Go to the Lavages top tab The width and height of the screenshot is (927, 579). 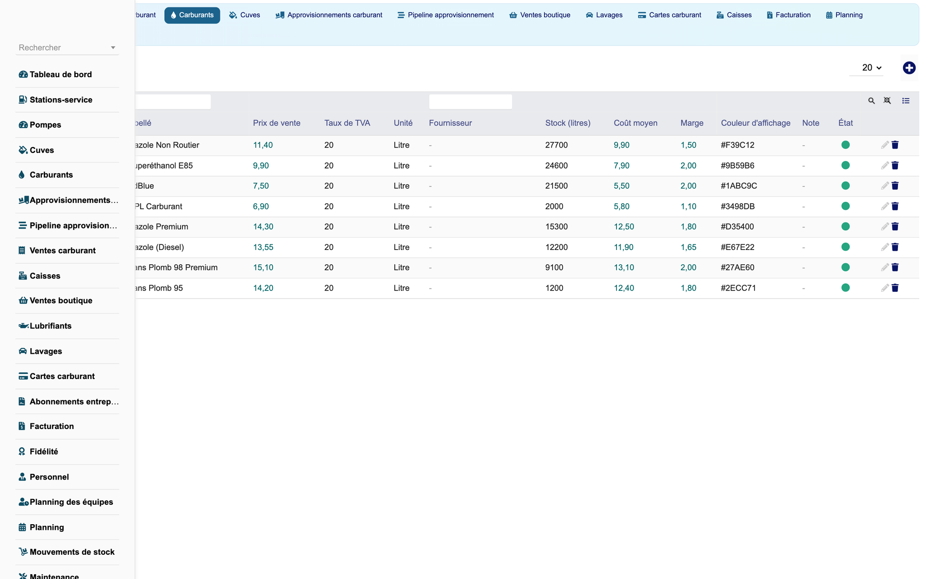[604, 15]
